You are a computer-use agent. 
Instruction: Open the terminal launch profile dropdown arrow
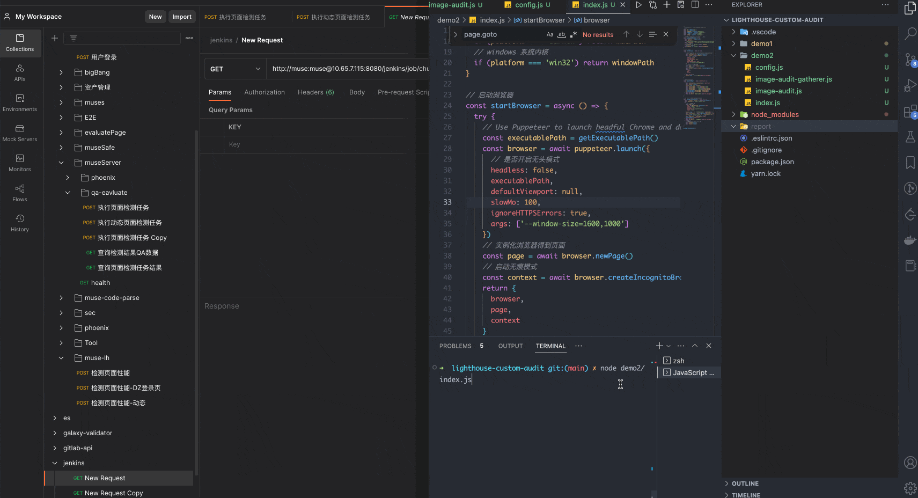coord(669,346)
